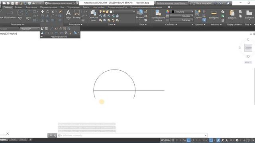255x143 pixels.
Task: Select the Fillet tool icon
Action: [x=53, y=16]
